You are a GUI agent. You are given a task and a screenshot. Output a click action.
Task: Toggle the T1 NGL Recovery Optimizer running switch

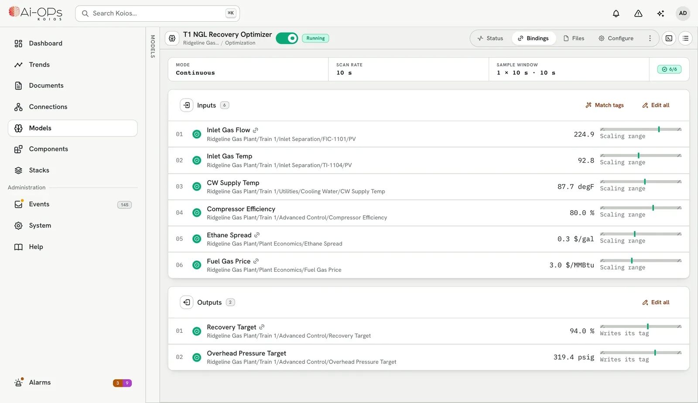pyautogui.click(x=287, y=38)
